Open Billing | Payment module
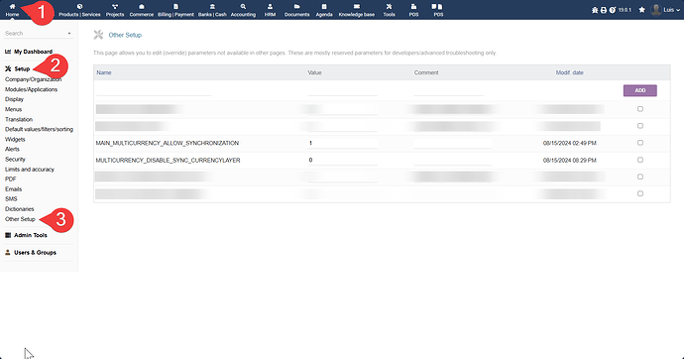Screen dimensions: 684x359 pos(175,10)
